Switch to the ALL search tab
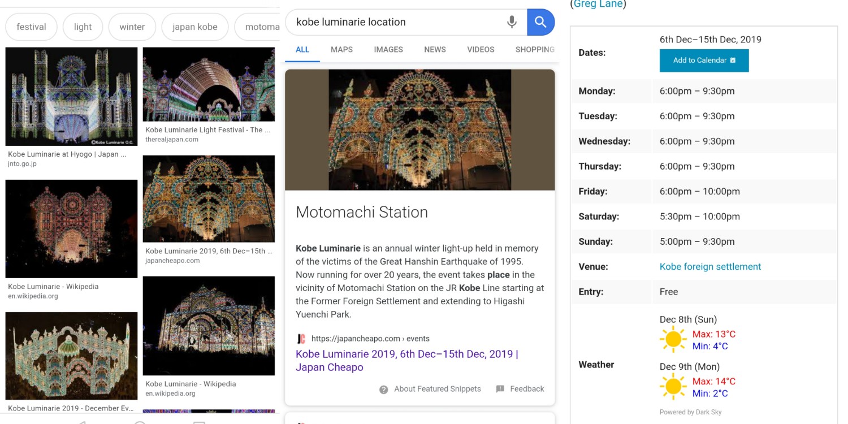This screenshot has height=424, width=848. pyautogui.click(x=302, y=49)
